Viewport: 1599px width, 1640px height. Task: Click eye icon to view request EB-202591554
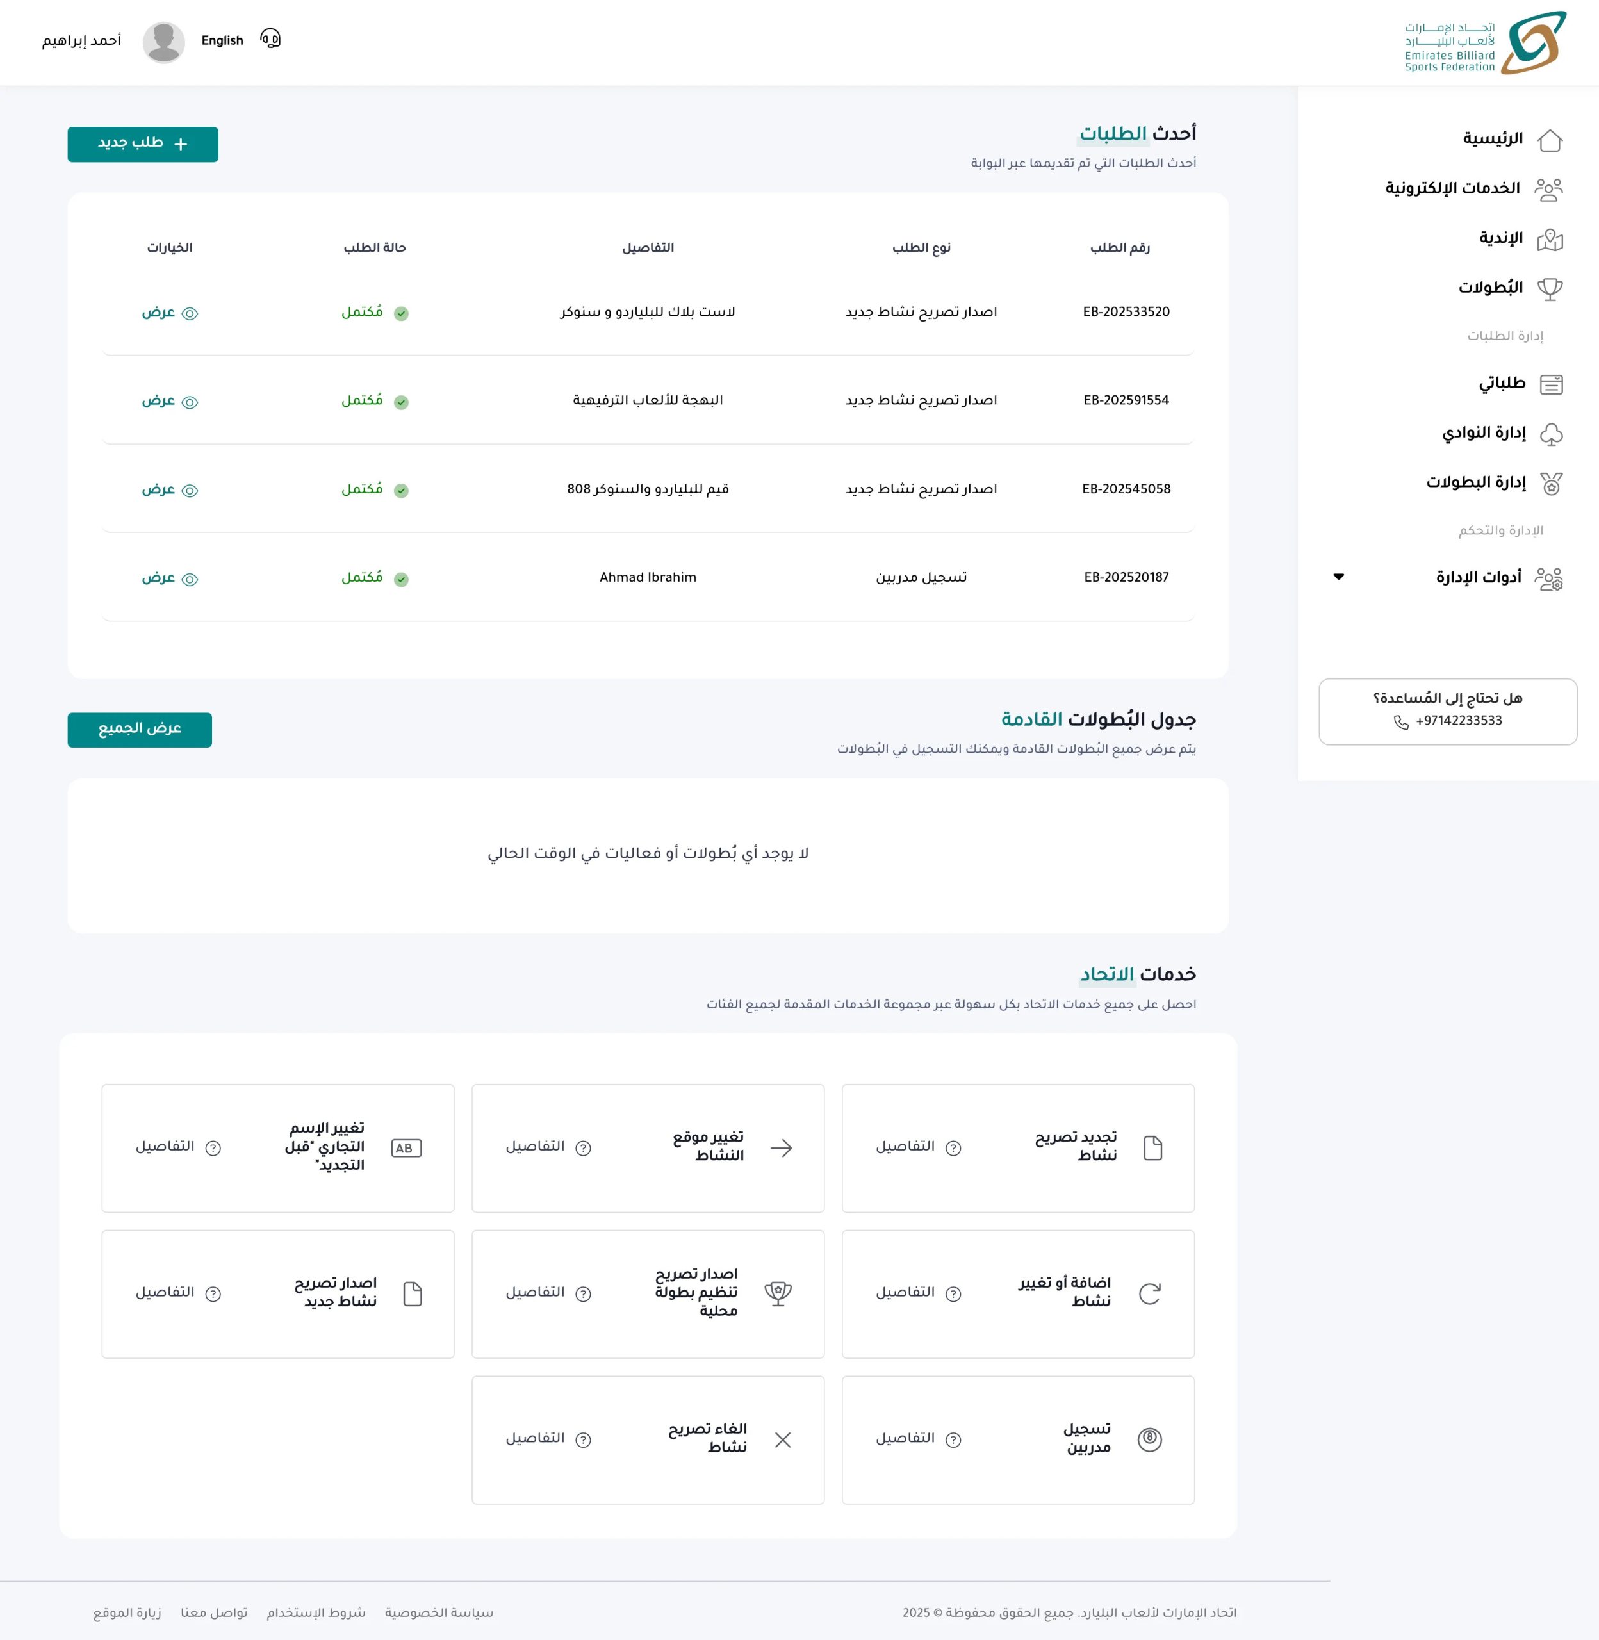pos(190,402)
